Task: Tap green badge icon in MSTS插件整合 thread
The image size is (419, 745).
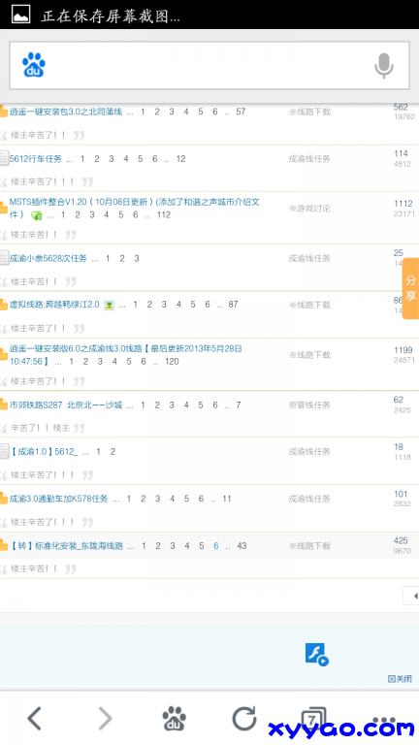Action: pyautogui.click(x=37, y=215)
